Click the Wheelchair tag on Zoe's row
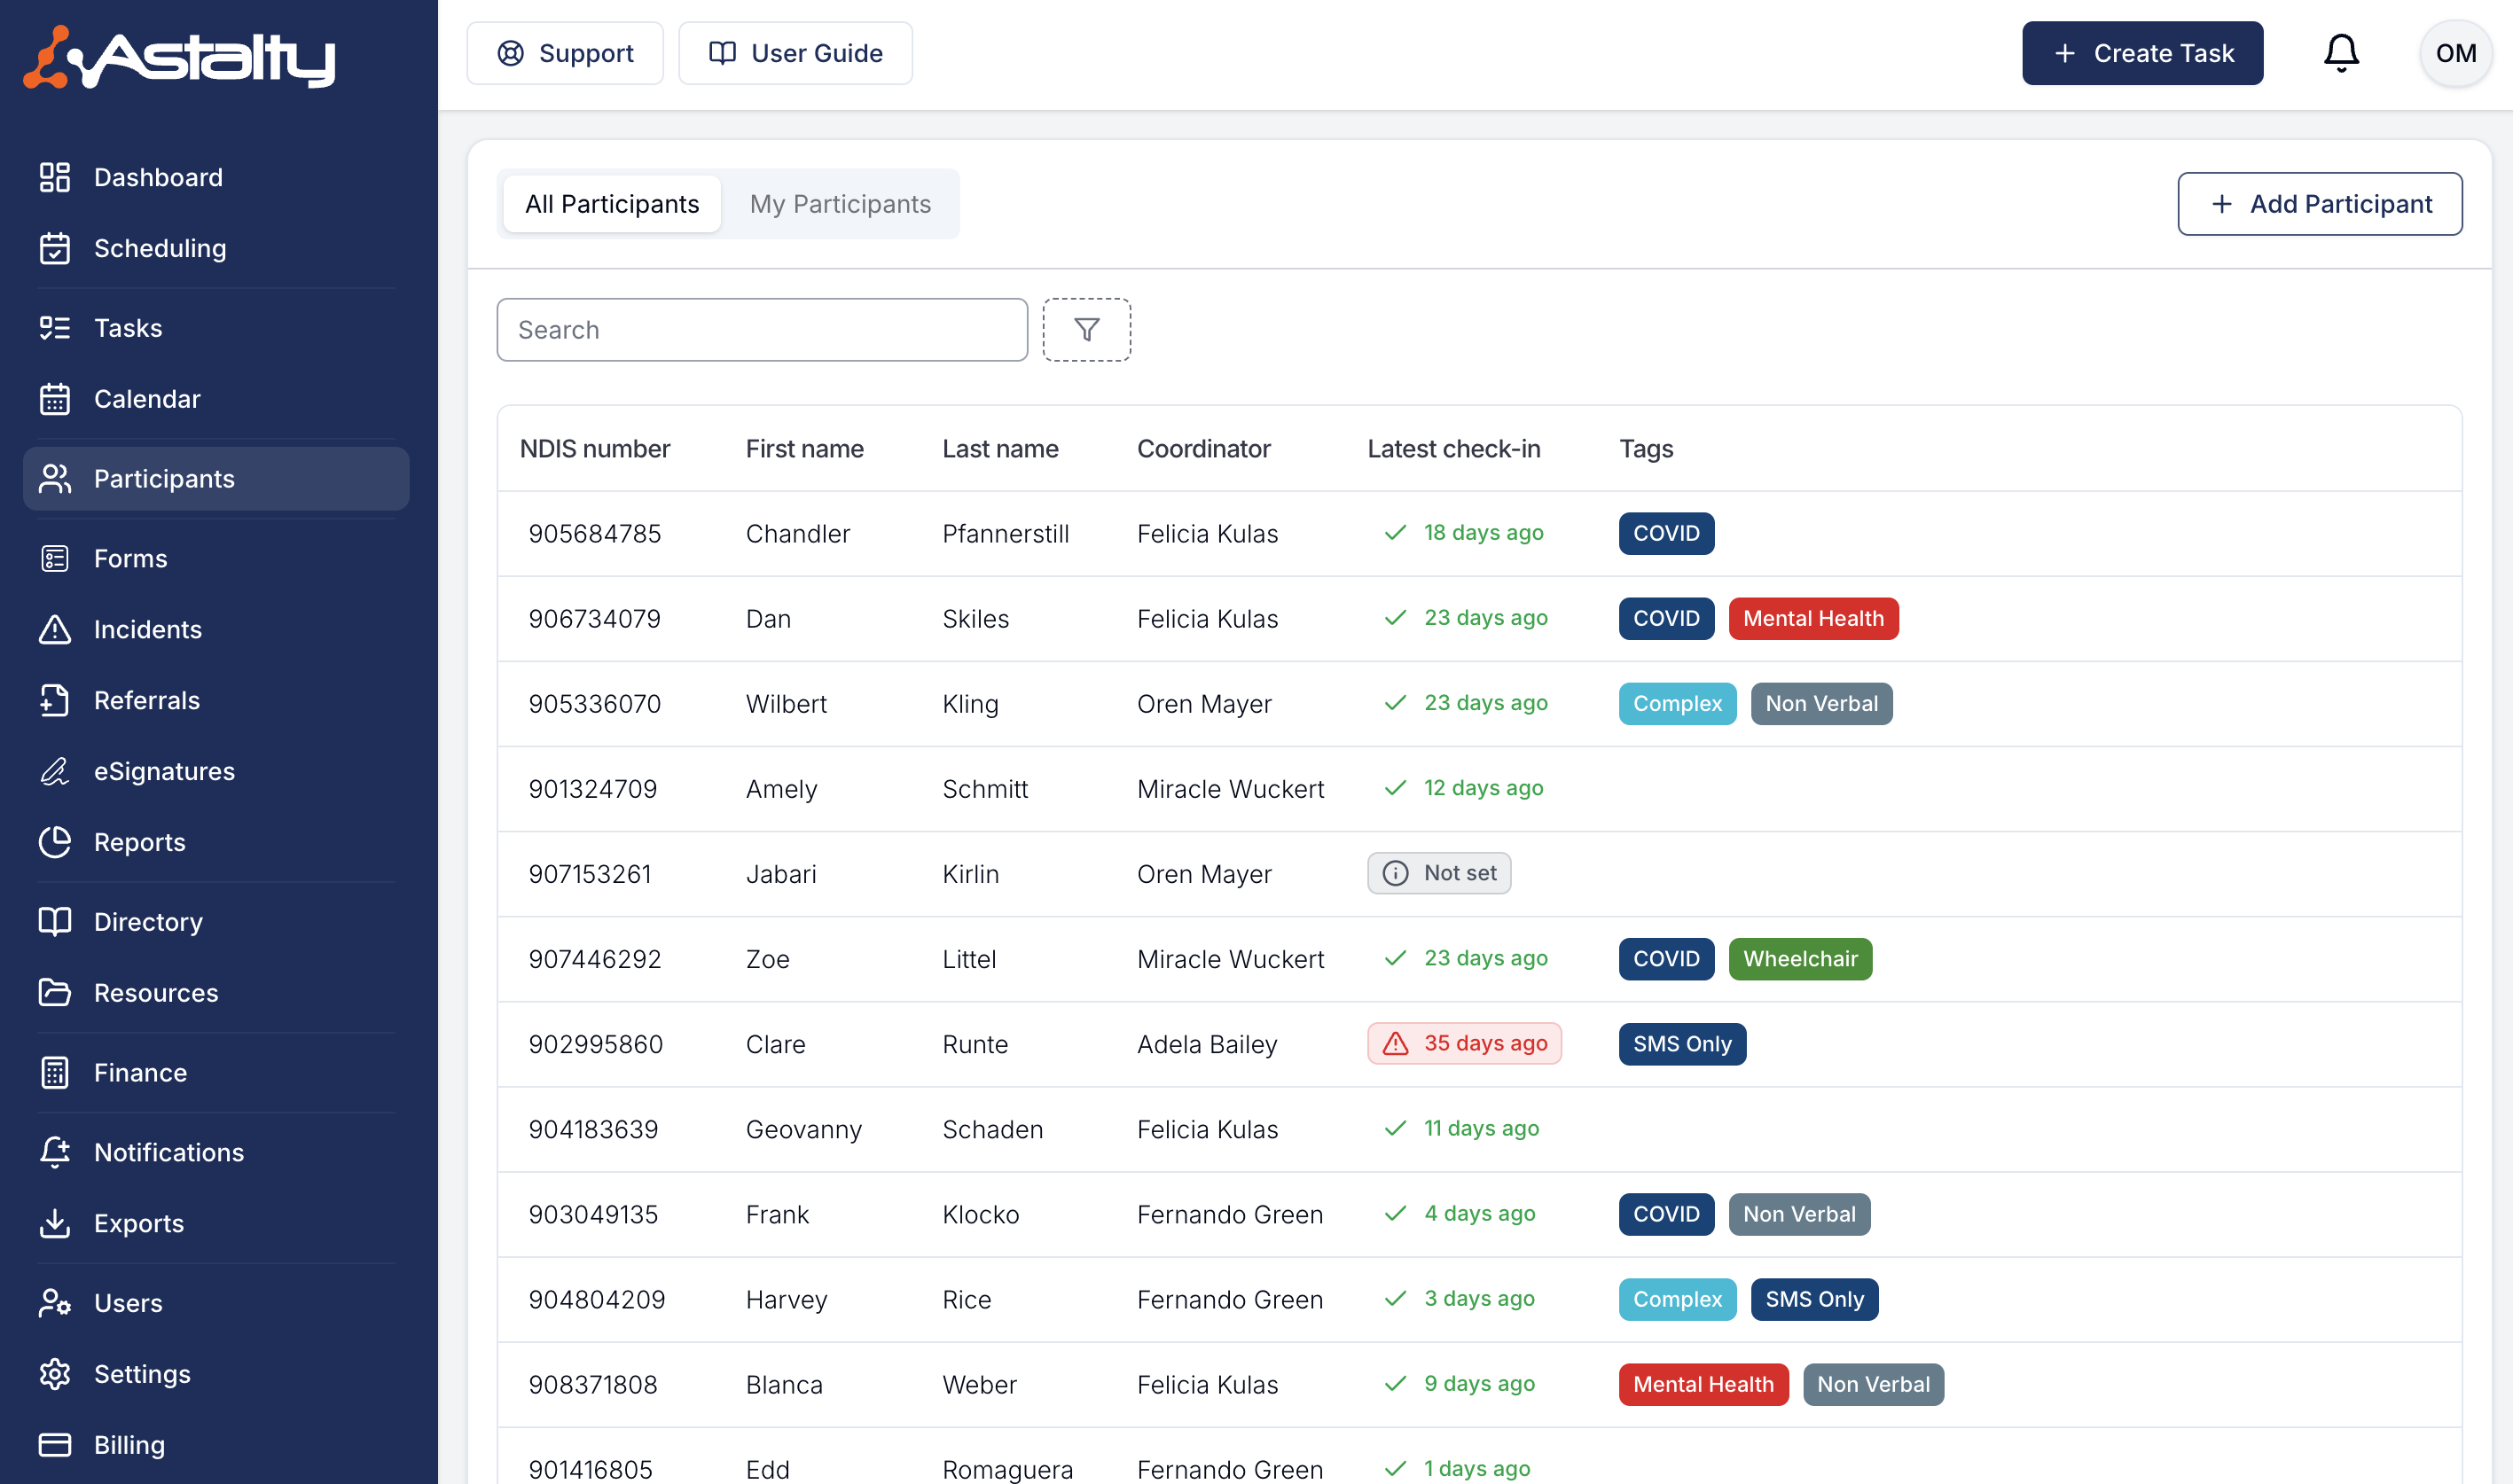Viewport: 2513px width, 1484px height. (1800, 959)
